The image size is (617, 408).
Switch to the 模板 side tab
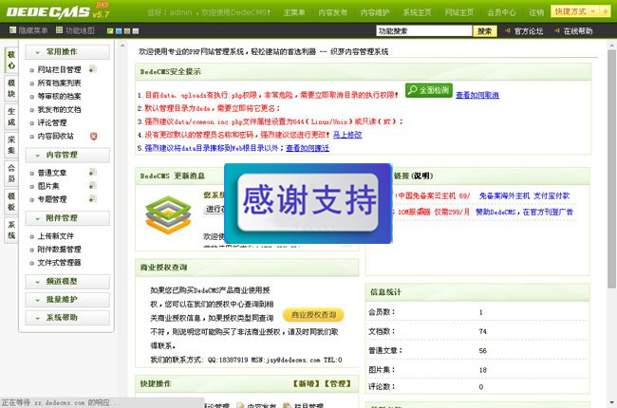[11, 201]
